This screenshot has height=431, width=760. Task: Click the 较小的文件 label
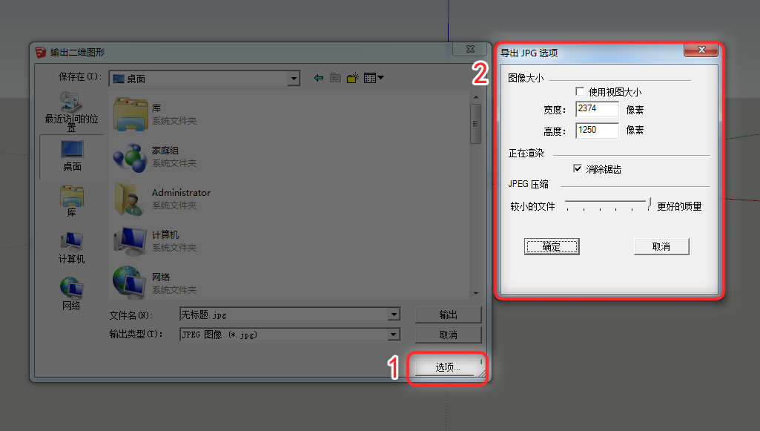tap(532, 206)
